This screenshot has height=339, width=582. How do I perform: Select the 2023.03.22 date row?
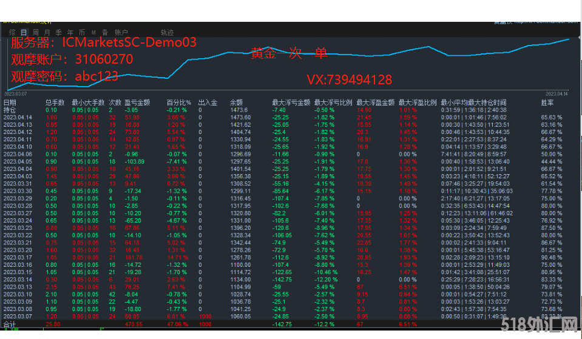18,235
